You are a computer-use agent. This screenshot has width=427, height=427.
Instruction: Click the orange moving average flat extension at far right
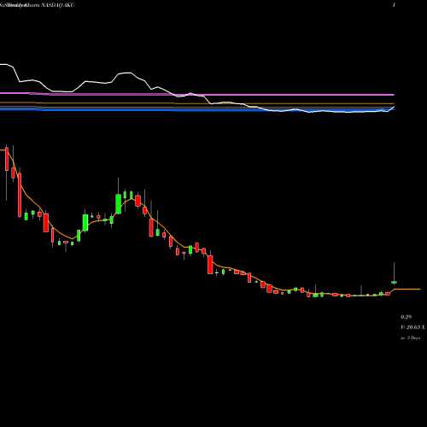[407, 289]
